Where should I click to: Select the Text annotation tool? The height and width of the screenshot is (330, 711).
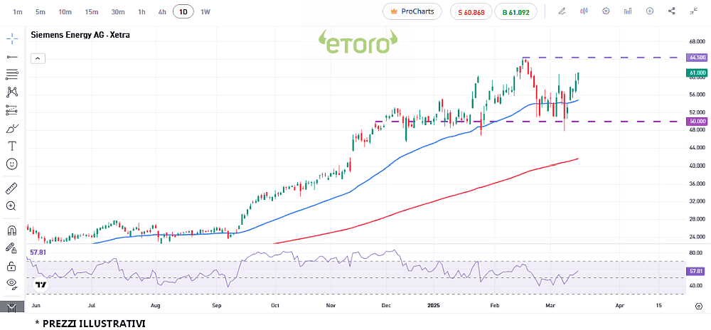tap(12, 146)
